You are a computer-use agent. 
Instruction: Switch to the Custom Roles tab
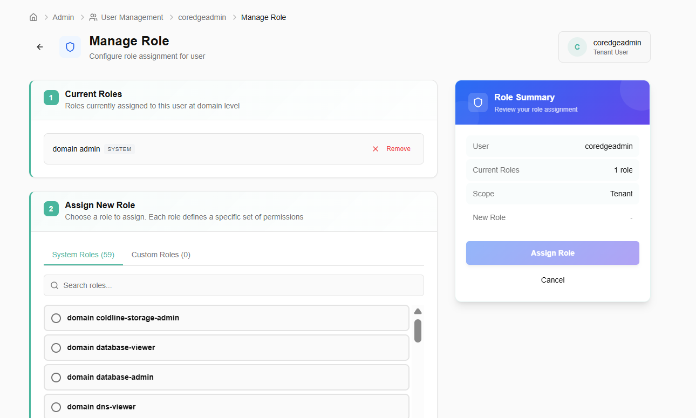click(161, 255)
